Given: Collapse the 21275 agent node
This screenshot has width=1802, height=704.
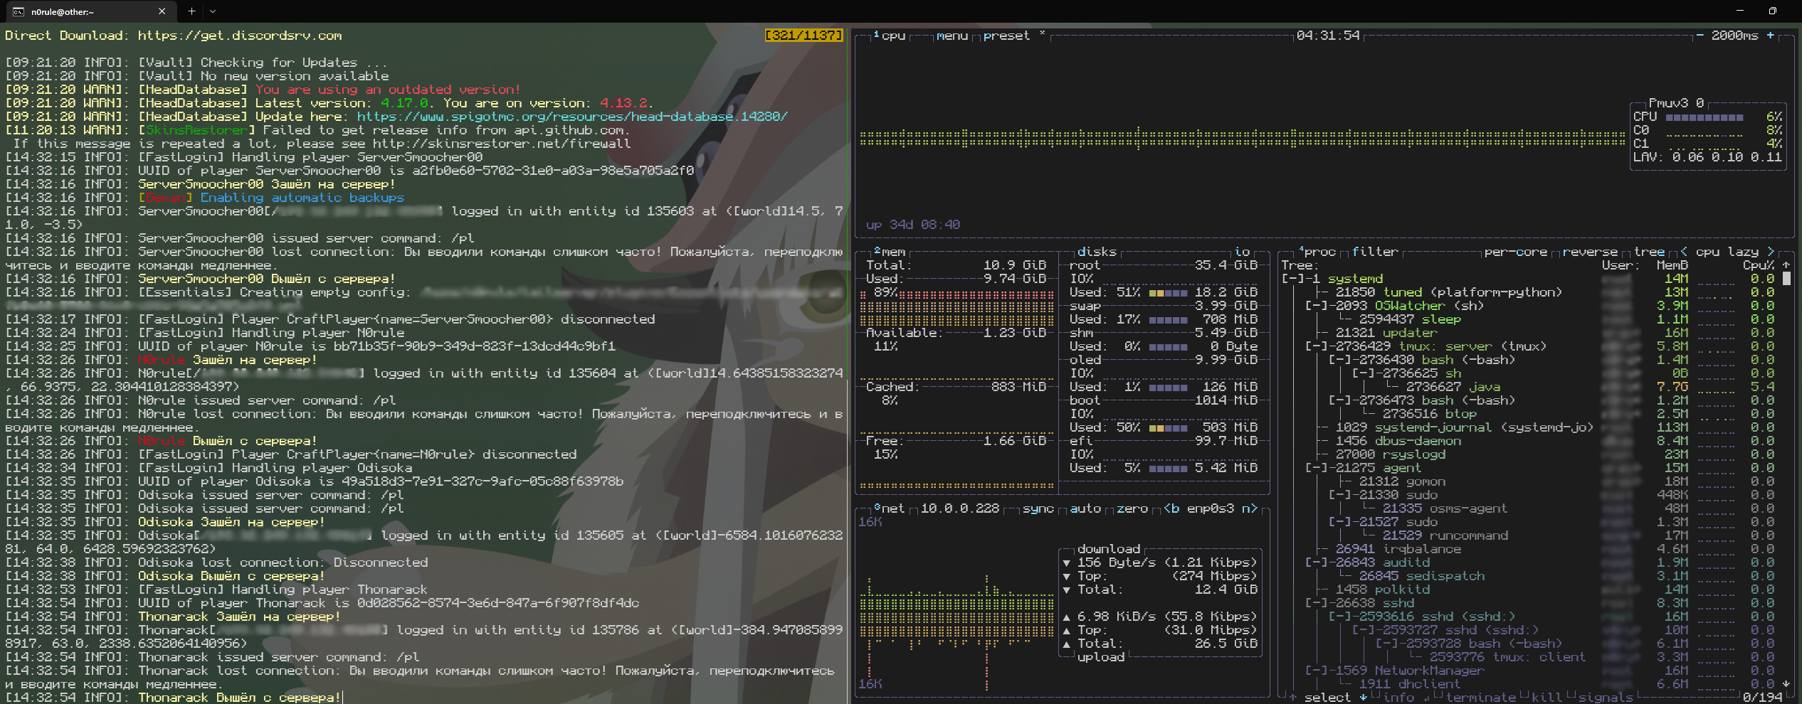Looking at the screenshot, I should pos(1317,468).
